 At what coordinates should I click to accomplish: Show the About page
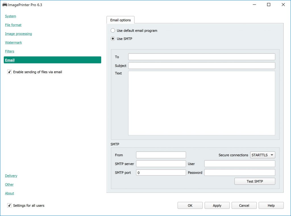[x=9, y=194]
